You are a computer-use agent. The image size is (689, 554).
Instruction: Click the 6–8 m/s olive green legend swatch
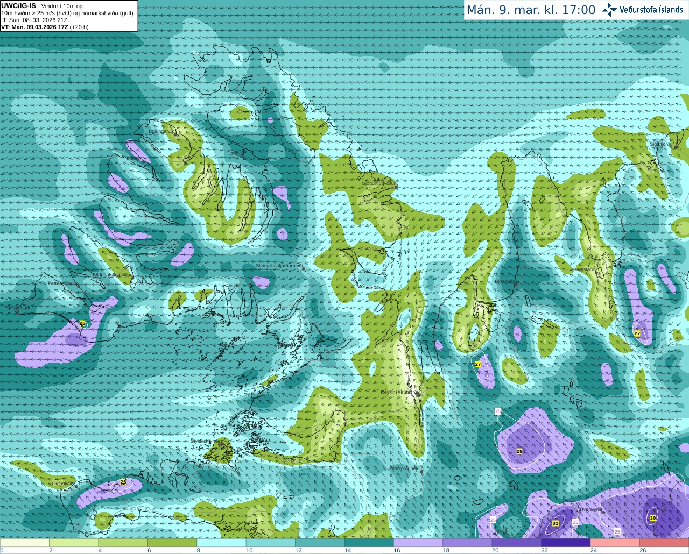point(172,543)
